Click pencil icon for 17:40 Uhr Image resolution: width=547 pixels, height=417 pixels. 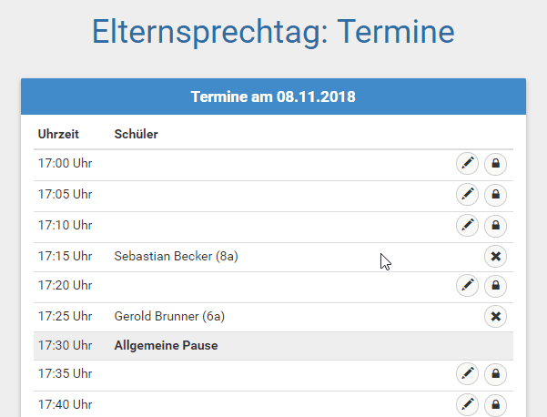467,404
